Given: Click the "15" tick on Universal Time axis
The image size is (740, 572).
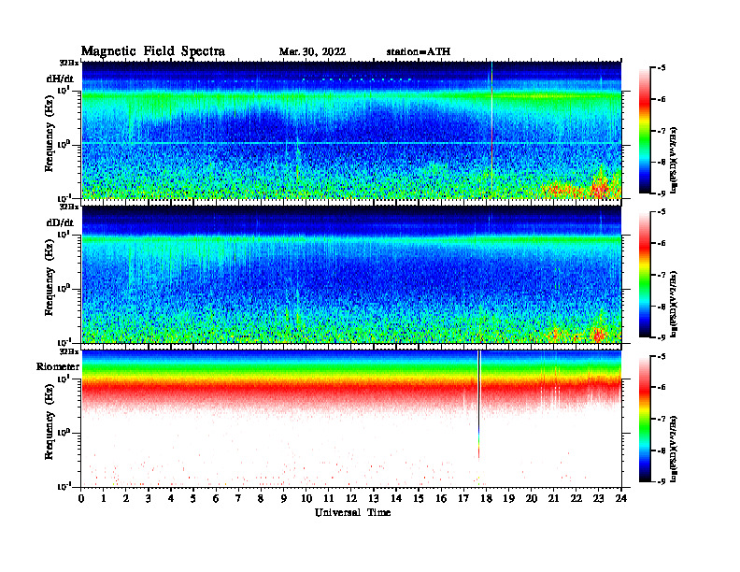Looking at the screenshot, I should pyautogui.click(x=419, y=499).
